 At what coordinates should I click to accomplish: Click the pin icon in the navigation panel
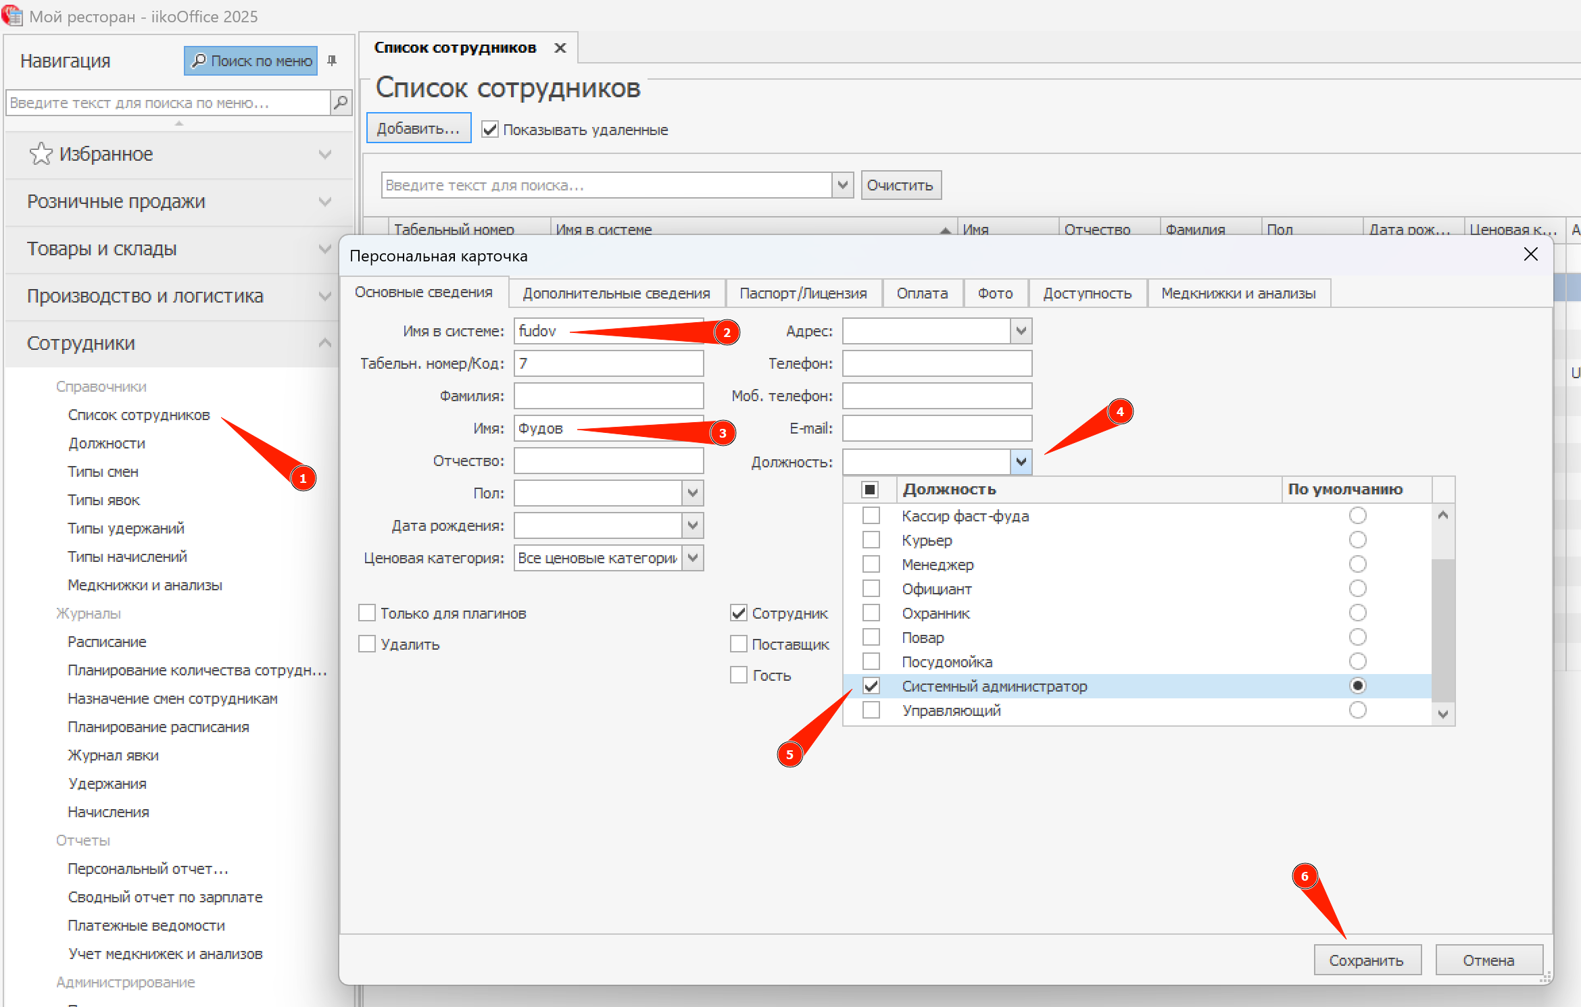click(332, 61)
